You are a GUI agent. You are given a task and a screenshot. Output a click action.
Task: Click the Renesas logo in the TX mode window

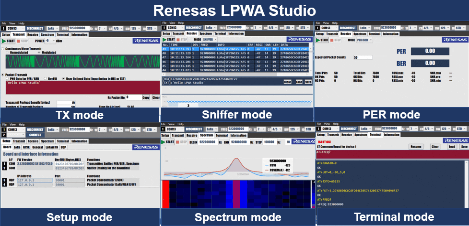point(146,41)
